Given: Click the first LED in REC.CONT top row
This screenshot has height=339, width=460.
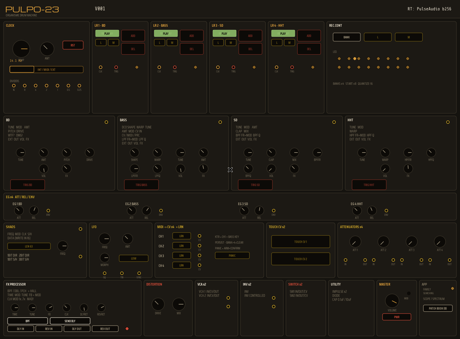Looking at the screenshot, I should (339, 59).
